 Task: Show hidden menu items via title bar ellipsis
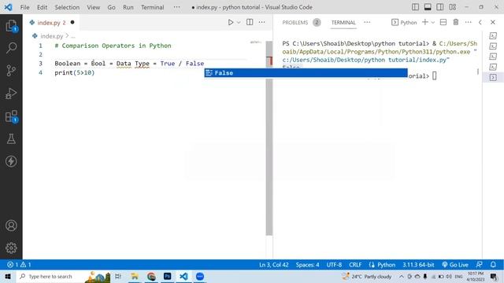point(176,7)
